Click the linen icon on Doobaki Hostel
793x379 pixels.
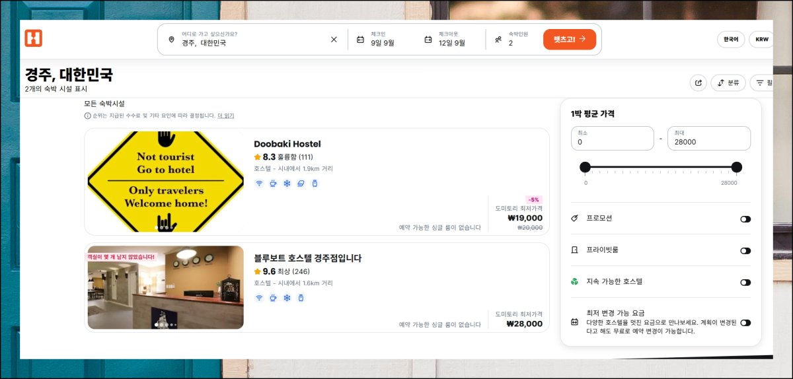click(301, 183)
